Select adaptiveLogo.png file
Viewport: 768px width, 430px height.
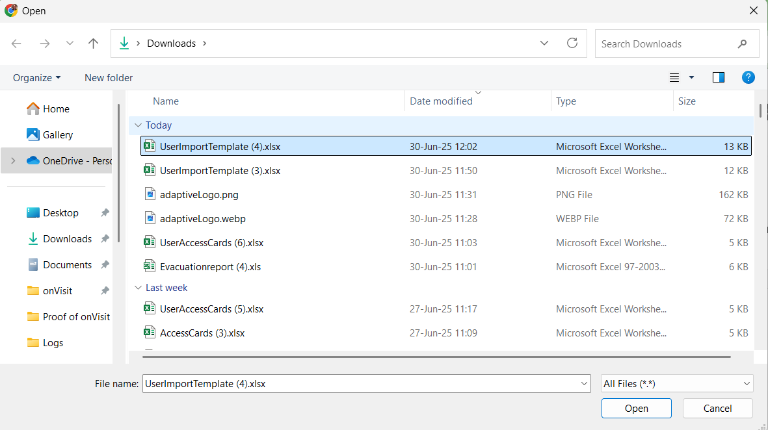pos(445,194)
